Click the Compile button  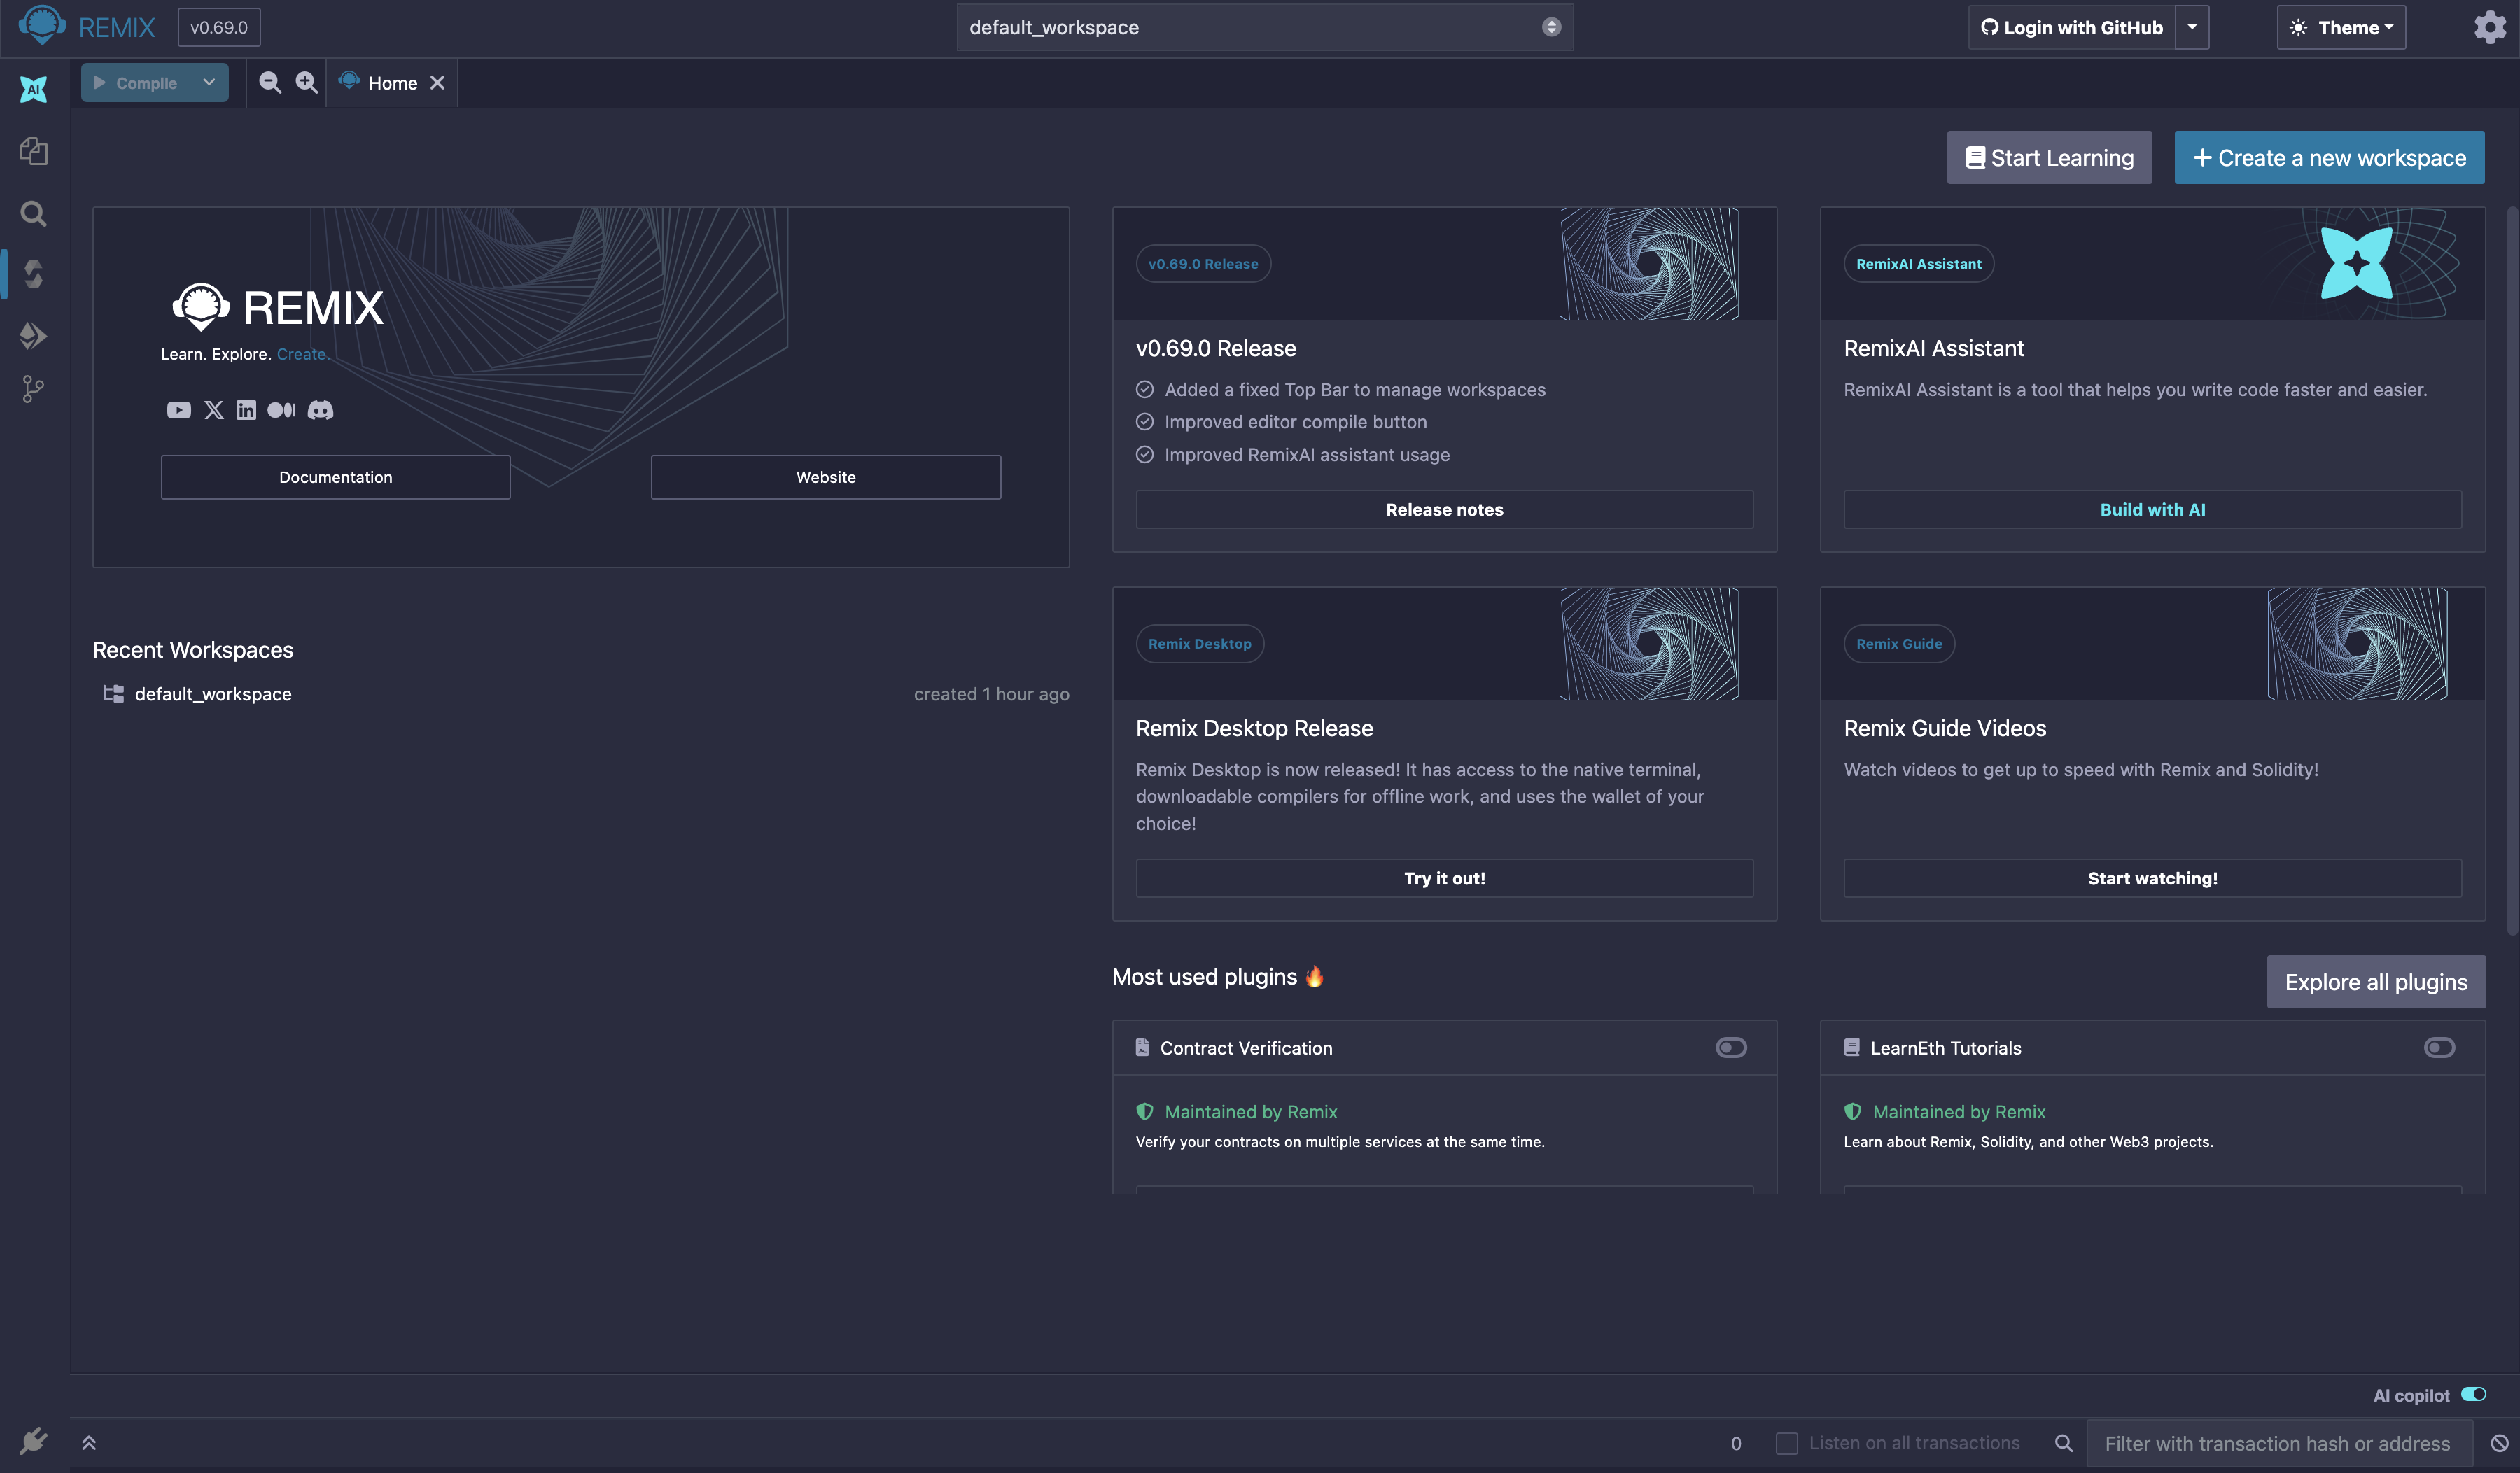136,83
